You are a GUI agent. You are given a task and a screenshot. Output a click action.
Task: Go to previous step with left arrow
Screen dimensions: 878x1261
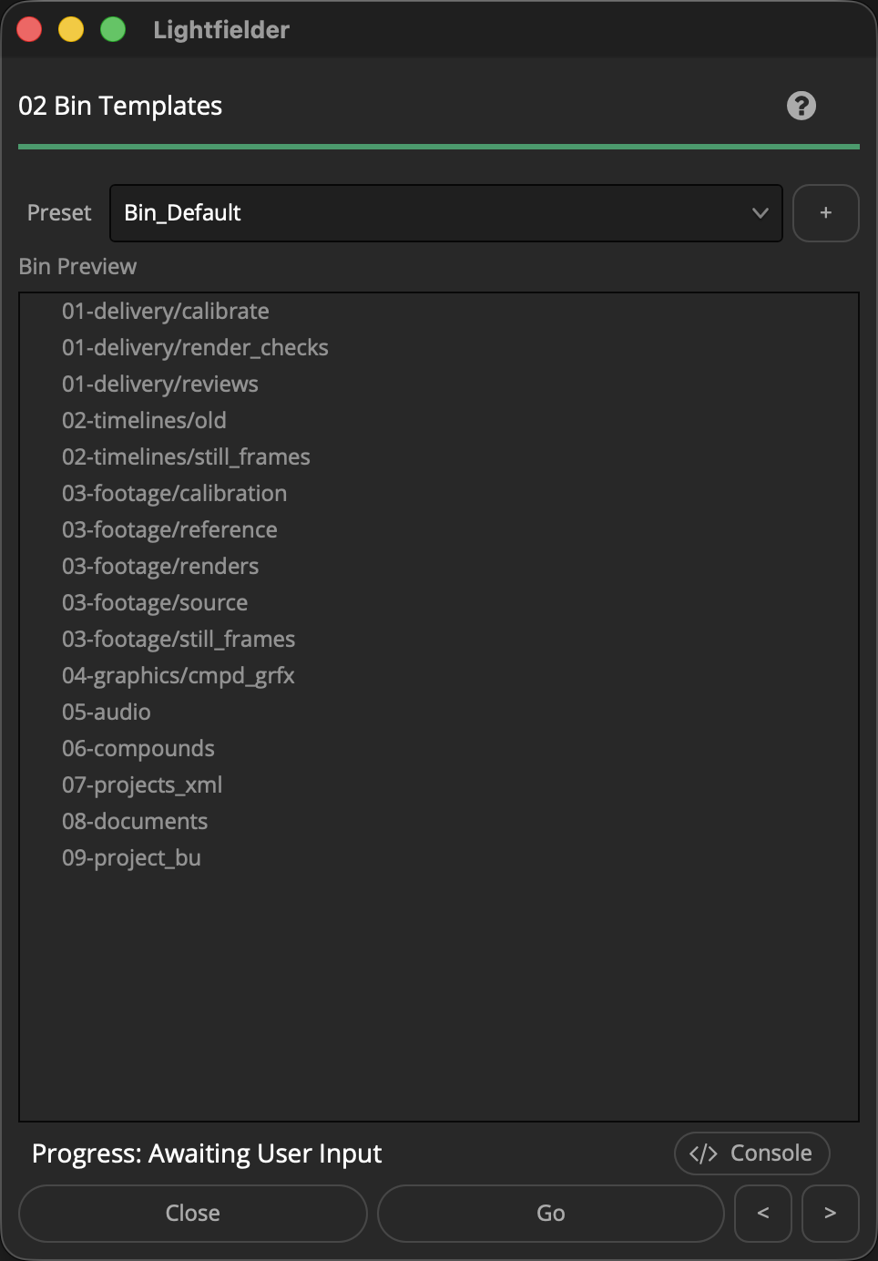[763, 1213]
